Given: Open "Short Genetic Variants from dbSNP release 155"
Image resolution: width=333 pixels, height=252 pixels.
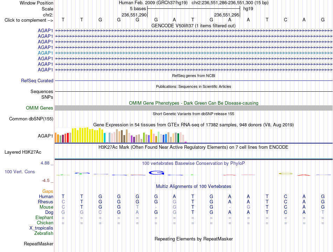Looking at the screenshot, I should 193,114.
